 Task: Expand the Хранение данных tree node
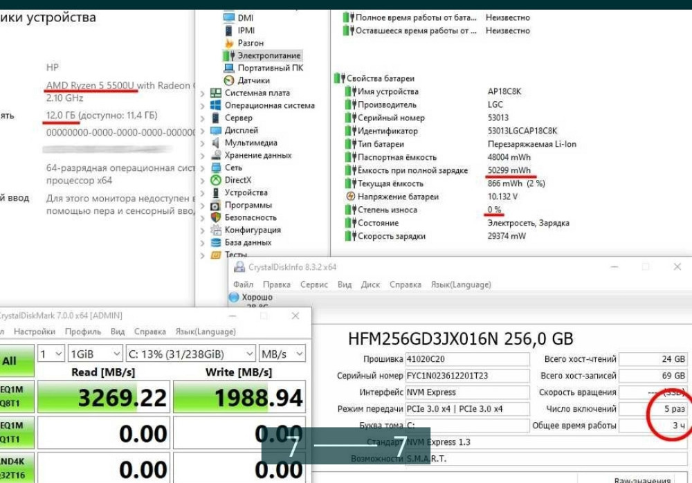[x=202, y=156]
